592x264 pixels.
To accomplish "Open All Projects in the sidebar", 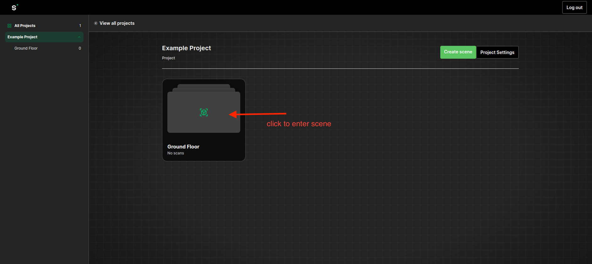I will pos(25,26).
